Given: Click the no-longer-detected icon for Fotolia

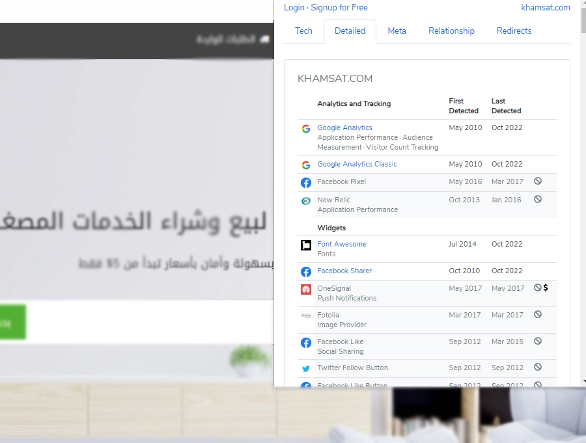Looking at the screenshot, I should pos(538,314).
